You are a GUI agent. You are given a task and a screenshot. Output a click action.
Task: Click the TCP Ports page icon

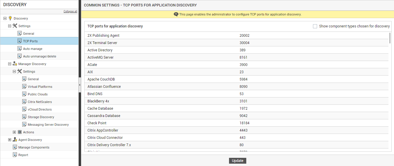pos(20,41)
